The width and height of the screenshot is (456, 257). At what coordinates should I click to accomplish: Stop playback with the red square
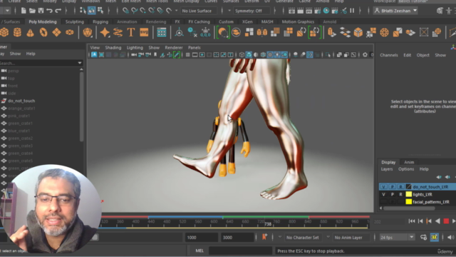(x=446, y=221)
